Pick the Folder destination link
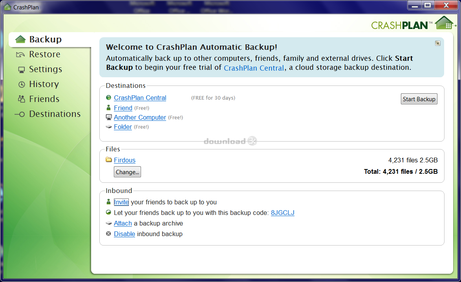Image resolution: width=461 pixels, height=282 pixels. (x=123, y=127)
